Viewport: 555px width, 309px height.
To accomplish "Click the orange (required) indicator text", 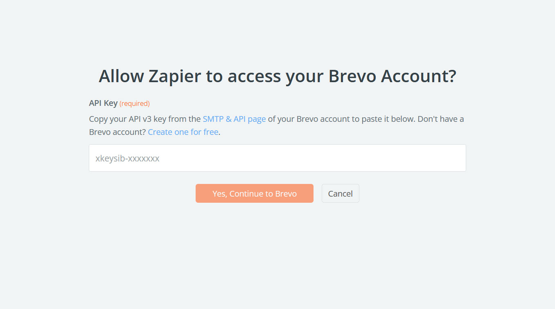I will point(135,103).
